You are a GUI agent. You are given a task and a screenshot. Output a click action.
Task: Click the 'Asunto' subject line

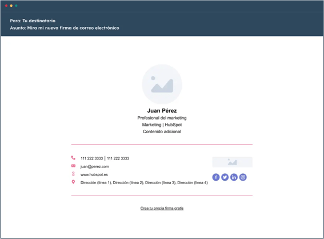(x=65, y=28)
